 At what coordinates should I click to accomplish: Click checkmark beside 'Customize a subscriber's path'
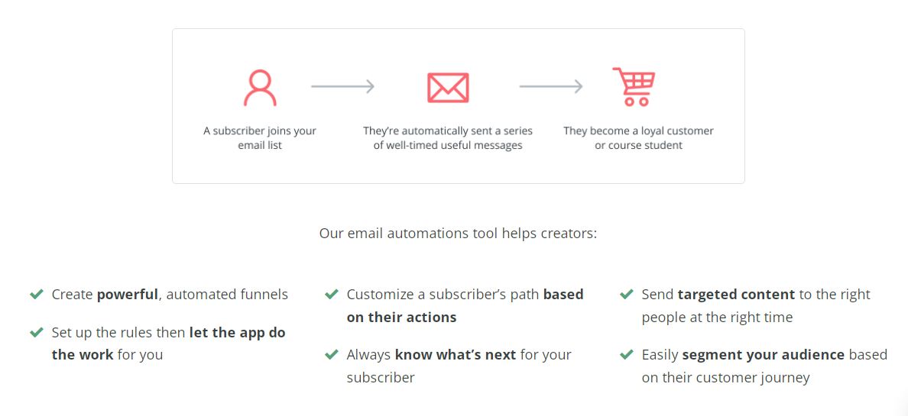(x=332, y=295)
